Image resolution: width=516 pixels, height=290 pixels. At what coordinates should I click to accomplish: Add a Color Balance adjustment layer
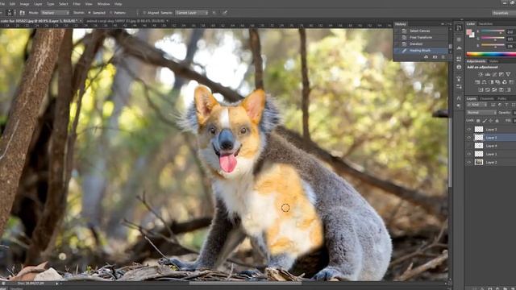pos(484,82)
